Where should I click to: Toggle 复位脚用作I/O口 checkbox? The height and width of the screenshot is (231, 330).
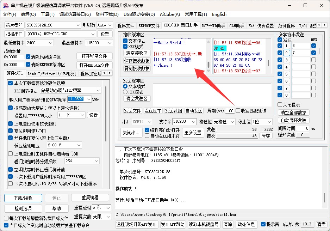coord(10,131)
